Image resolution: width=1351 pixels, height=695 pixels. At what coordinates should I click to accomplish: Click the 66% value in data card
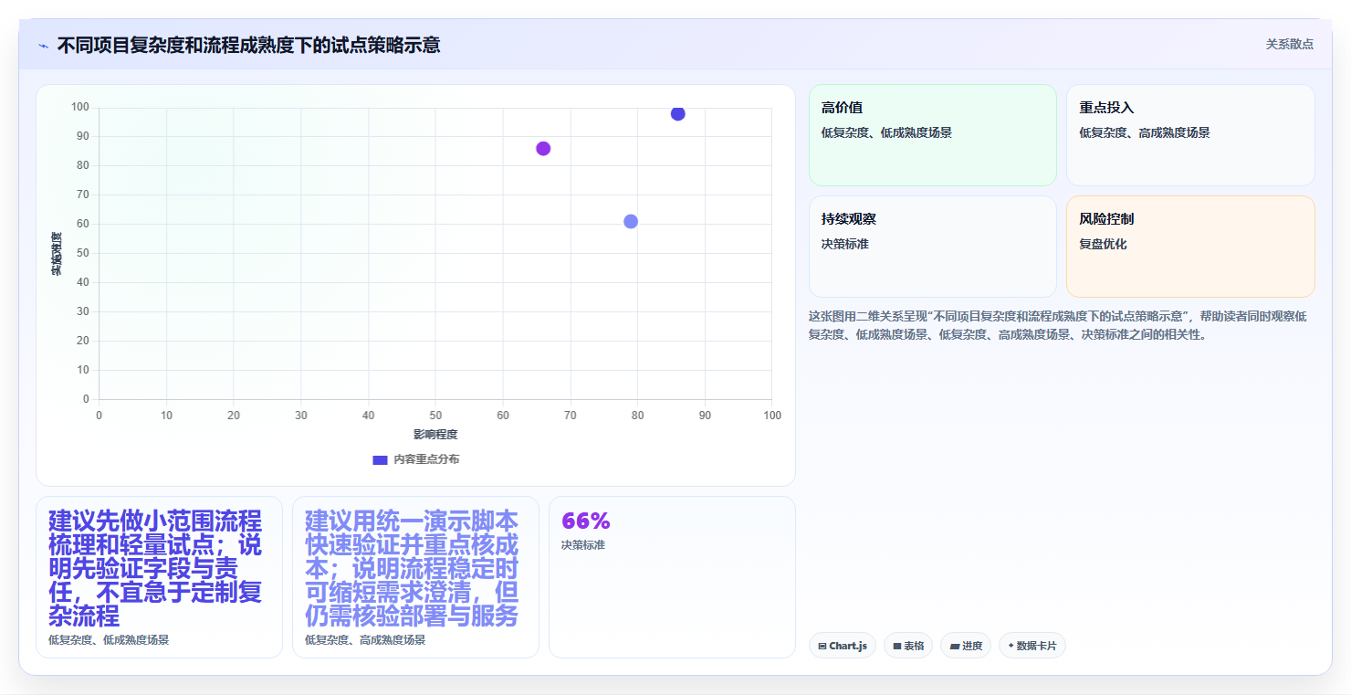click(585, 521)
